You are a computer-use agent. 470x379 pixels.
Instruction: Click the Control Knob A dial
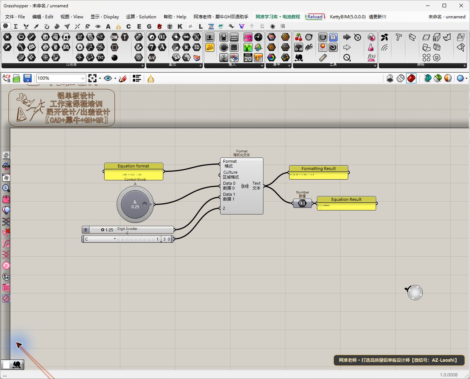coord(135,205)
